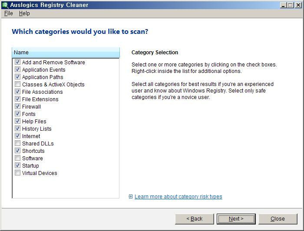The width and height of the screenshot is (304, 231).
Task: Click the Close button at bottom
Action: click(278, 219)
